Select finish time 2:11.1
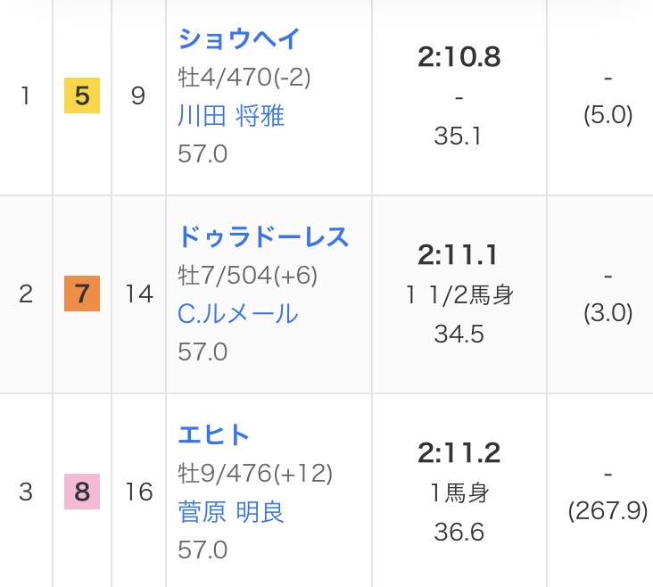This screenshot has height=587, width=653. pos(459,256)
